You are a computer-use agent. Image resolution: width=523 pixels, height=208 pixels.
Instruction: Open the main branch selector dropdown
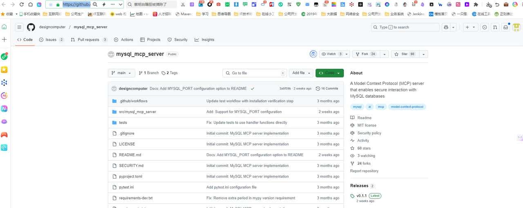(121, 73)
